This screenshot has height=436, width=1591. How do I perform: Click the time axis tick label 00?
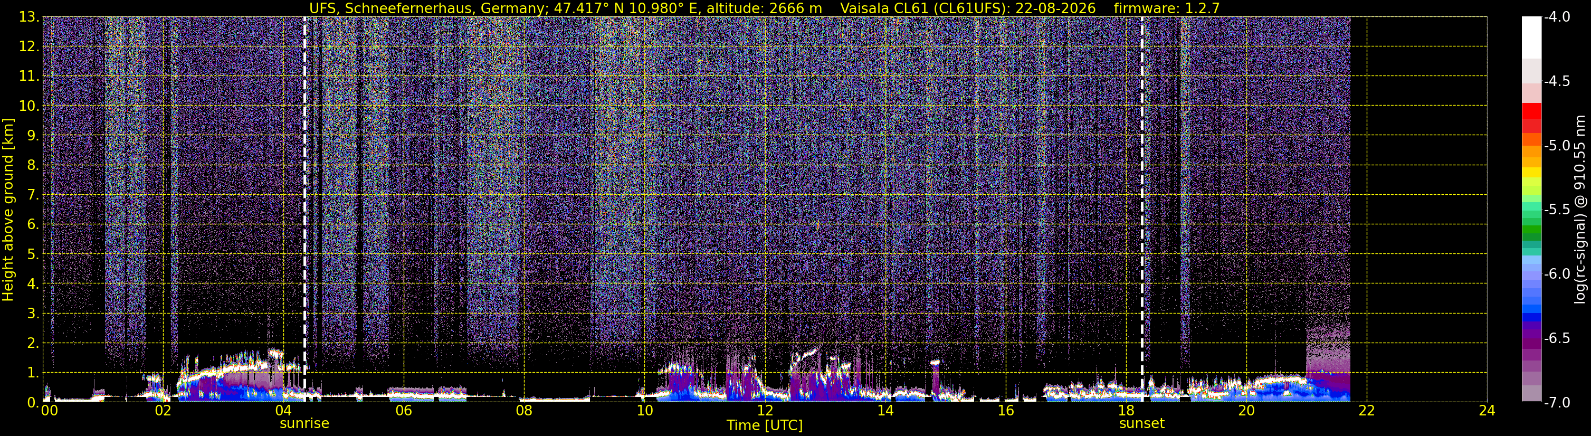click(x=50, y=411)
